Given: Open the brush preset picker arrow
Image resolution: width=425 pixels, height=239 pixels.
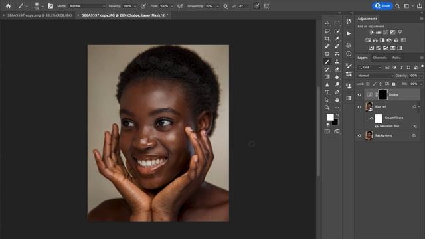Looking at the screenshot, I should coord(42,6).
